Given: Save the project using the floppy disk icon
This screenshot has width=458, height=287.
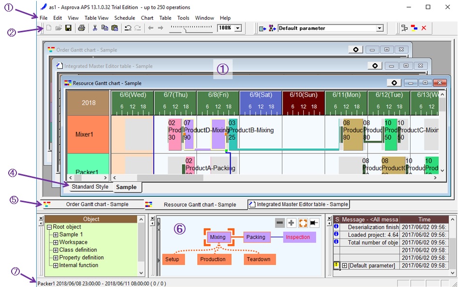Looking at the screenshot, I should click(x=68, y=28).
